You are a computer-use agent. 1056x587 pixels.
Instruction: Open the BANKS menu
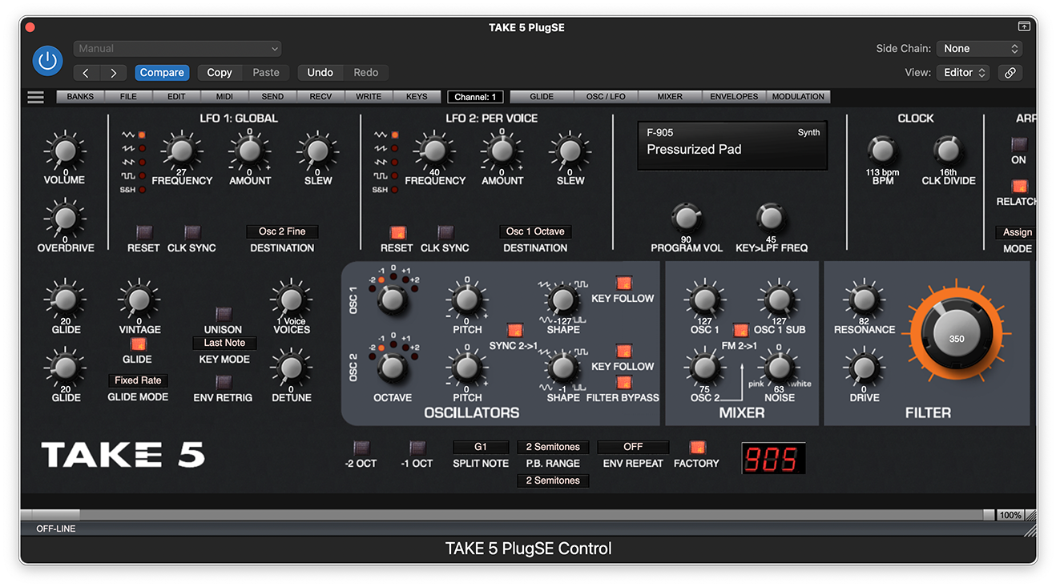click(80, 97)
